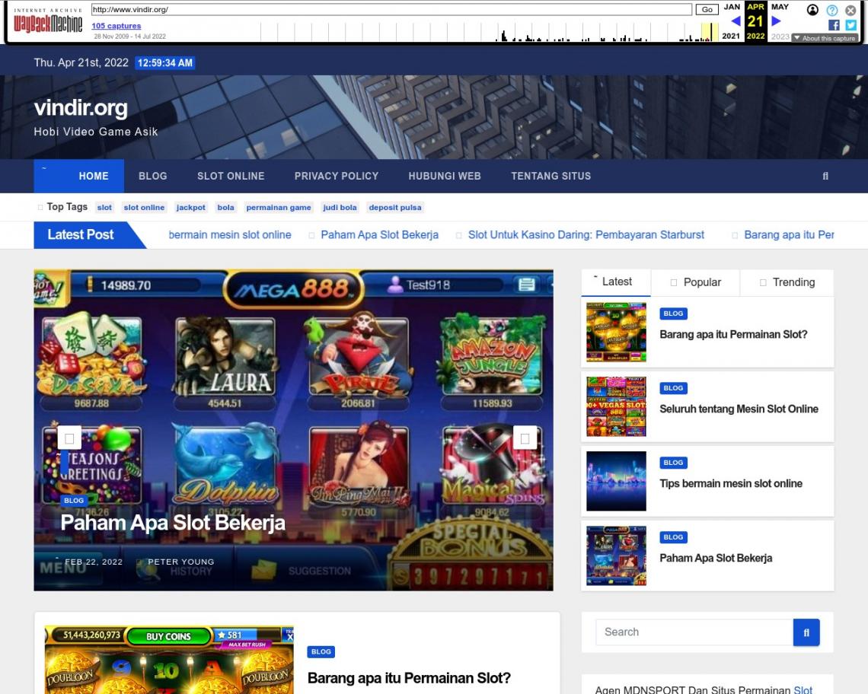
Task: Open HUBUNGI WEB menu item
Action: [x=445, y=176]
